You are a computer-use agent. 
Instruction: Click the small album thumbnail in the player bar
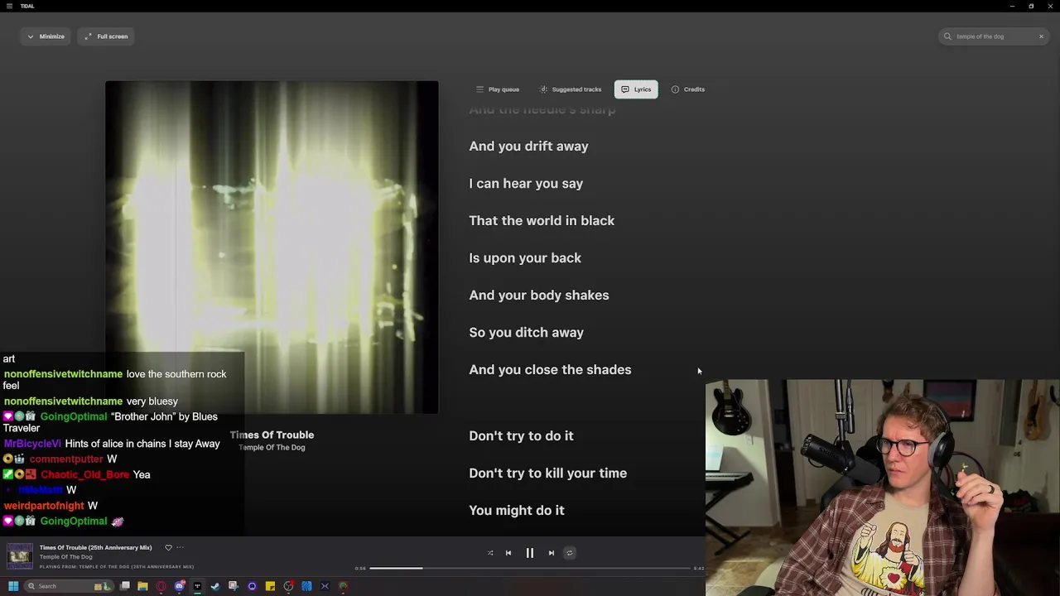click(20, 555)
